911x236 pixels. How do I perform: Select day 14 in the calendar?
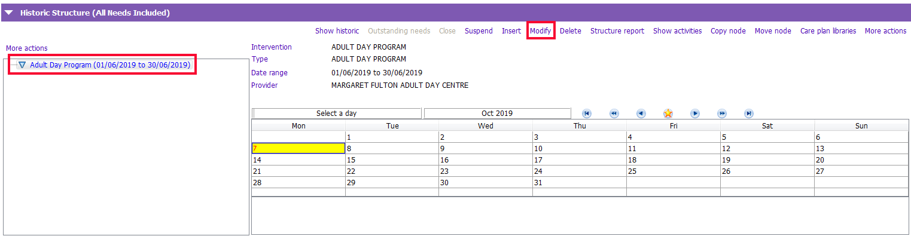(x=298, y=160)
